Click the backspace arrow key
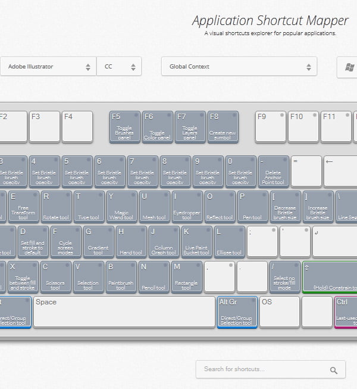Viewport: 357px width, 389px height. coord(340,171)
